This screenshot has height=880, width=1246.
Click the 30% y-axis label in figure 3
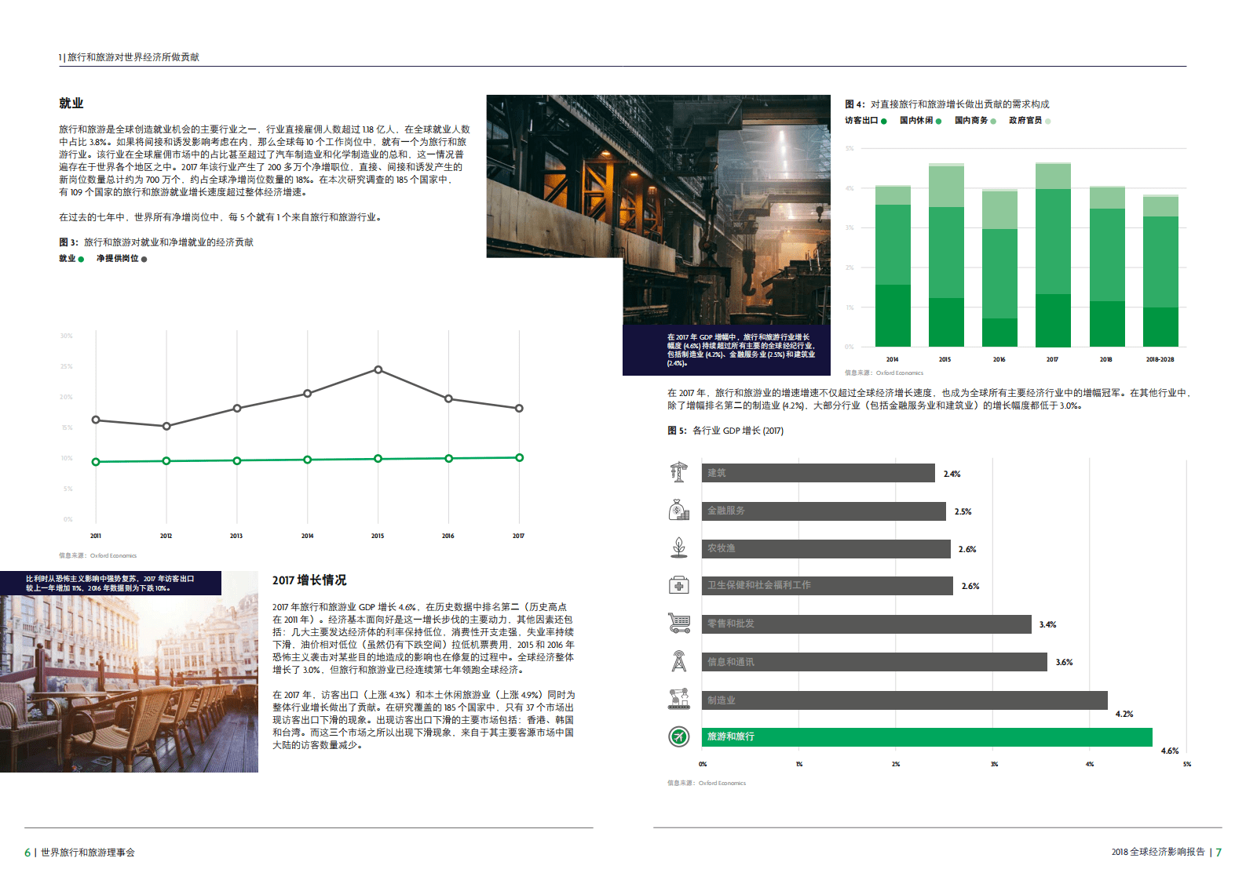(x=67, y=336)
